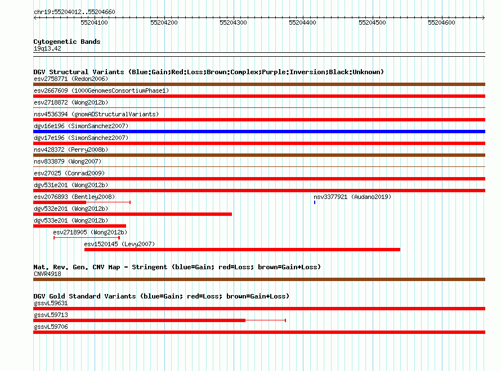Click the Cytogenetic Bands track title
Screen dimensions: 501x371
point(67,42)
